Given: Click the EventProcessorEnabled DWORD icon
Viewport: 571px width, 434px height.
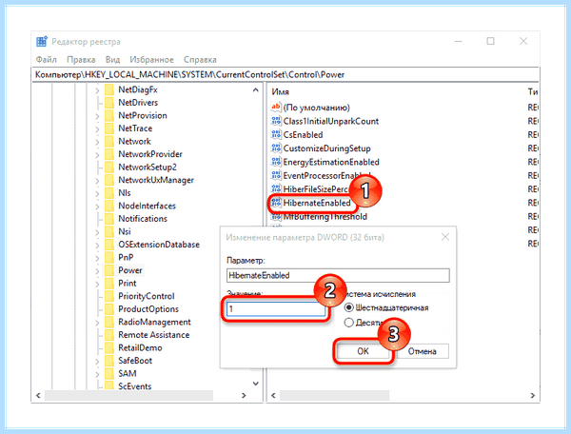Looking at the screenshot, I should pyautogui.click(x=276, y=175).
